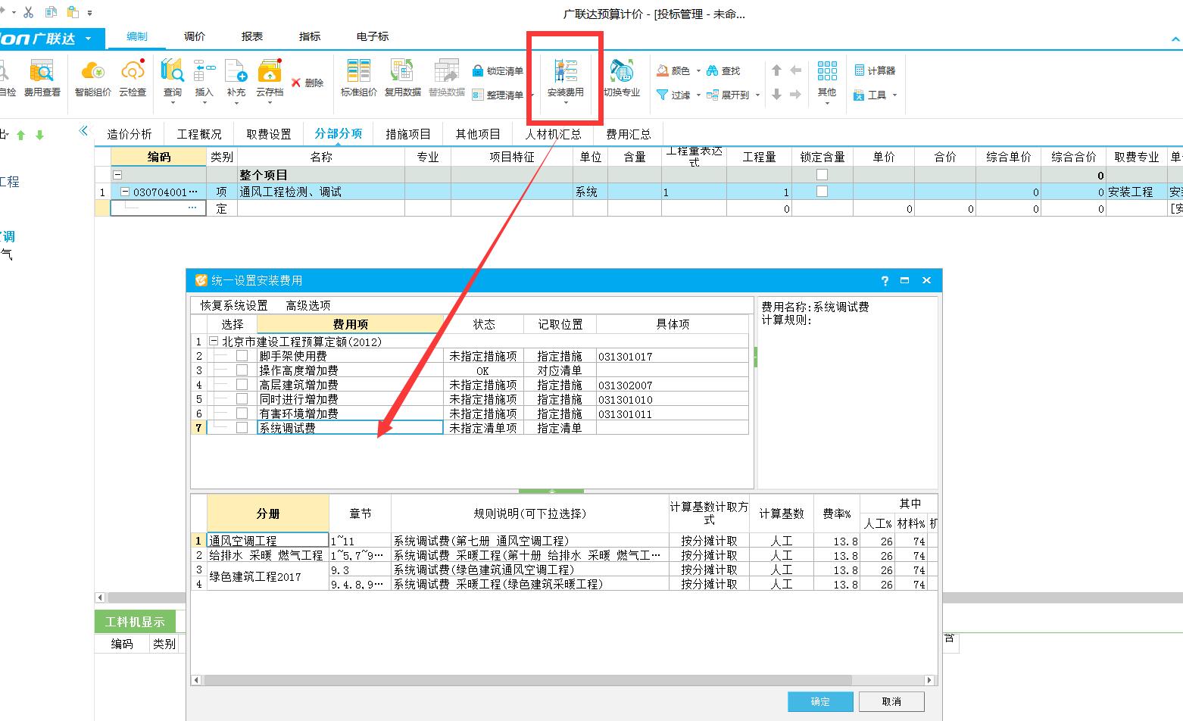Toggle 锁定含量 checkbox for 通风工程检测 row
The width and height of the screenshot is (1183, 721).
822,192
